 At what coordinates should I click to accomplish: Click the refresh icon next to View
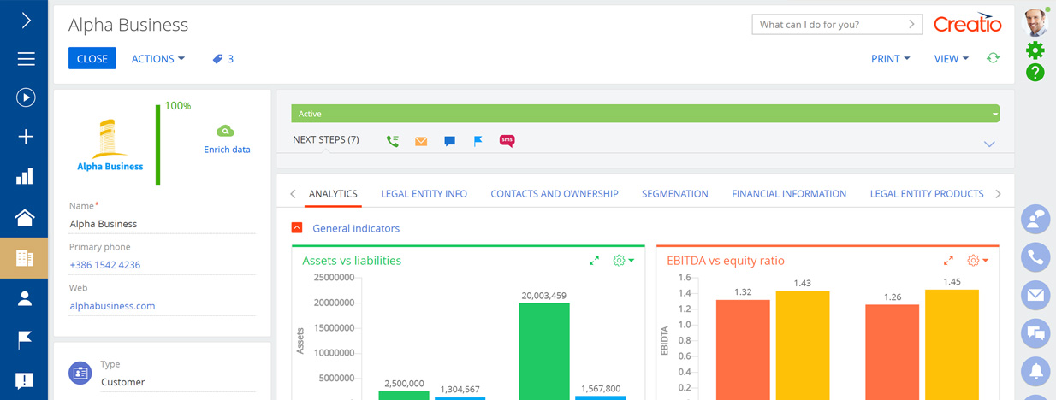(x=993, y=58)
